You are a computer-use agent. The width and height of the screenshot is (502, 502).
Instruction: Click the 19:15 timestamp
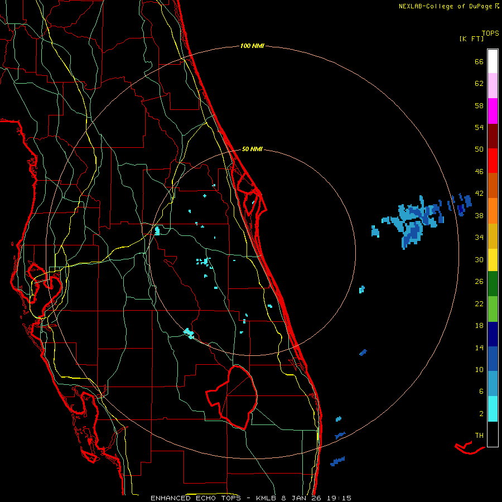click(x=339, y=498)
